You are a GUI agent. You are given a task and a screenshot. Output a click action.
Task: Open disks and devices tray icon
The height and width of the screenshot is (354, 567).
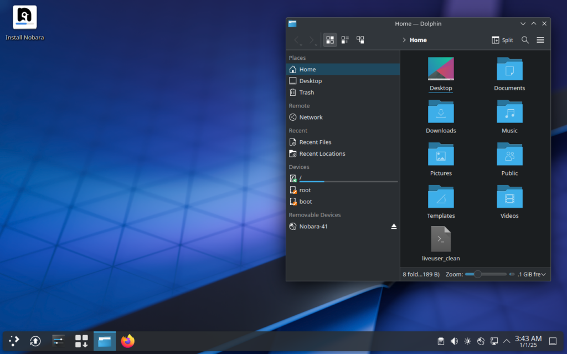click(x=481, y=341)
